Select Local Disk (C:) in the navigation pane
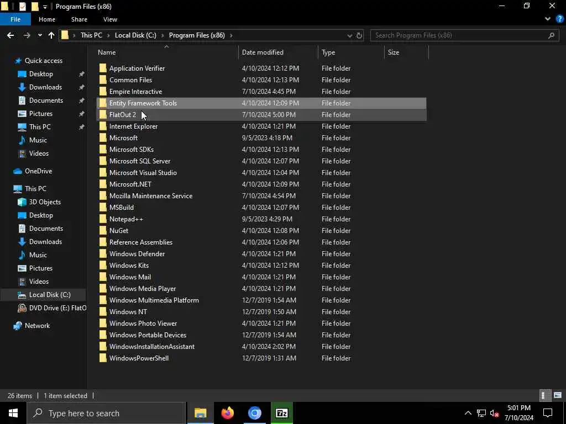The width and height of the screenshot is (566, 424). pos(50,295)
